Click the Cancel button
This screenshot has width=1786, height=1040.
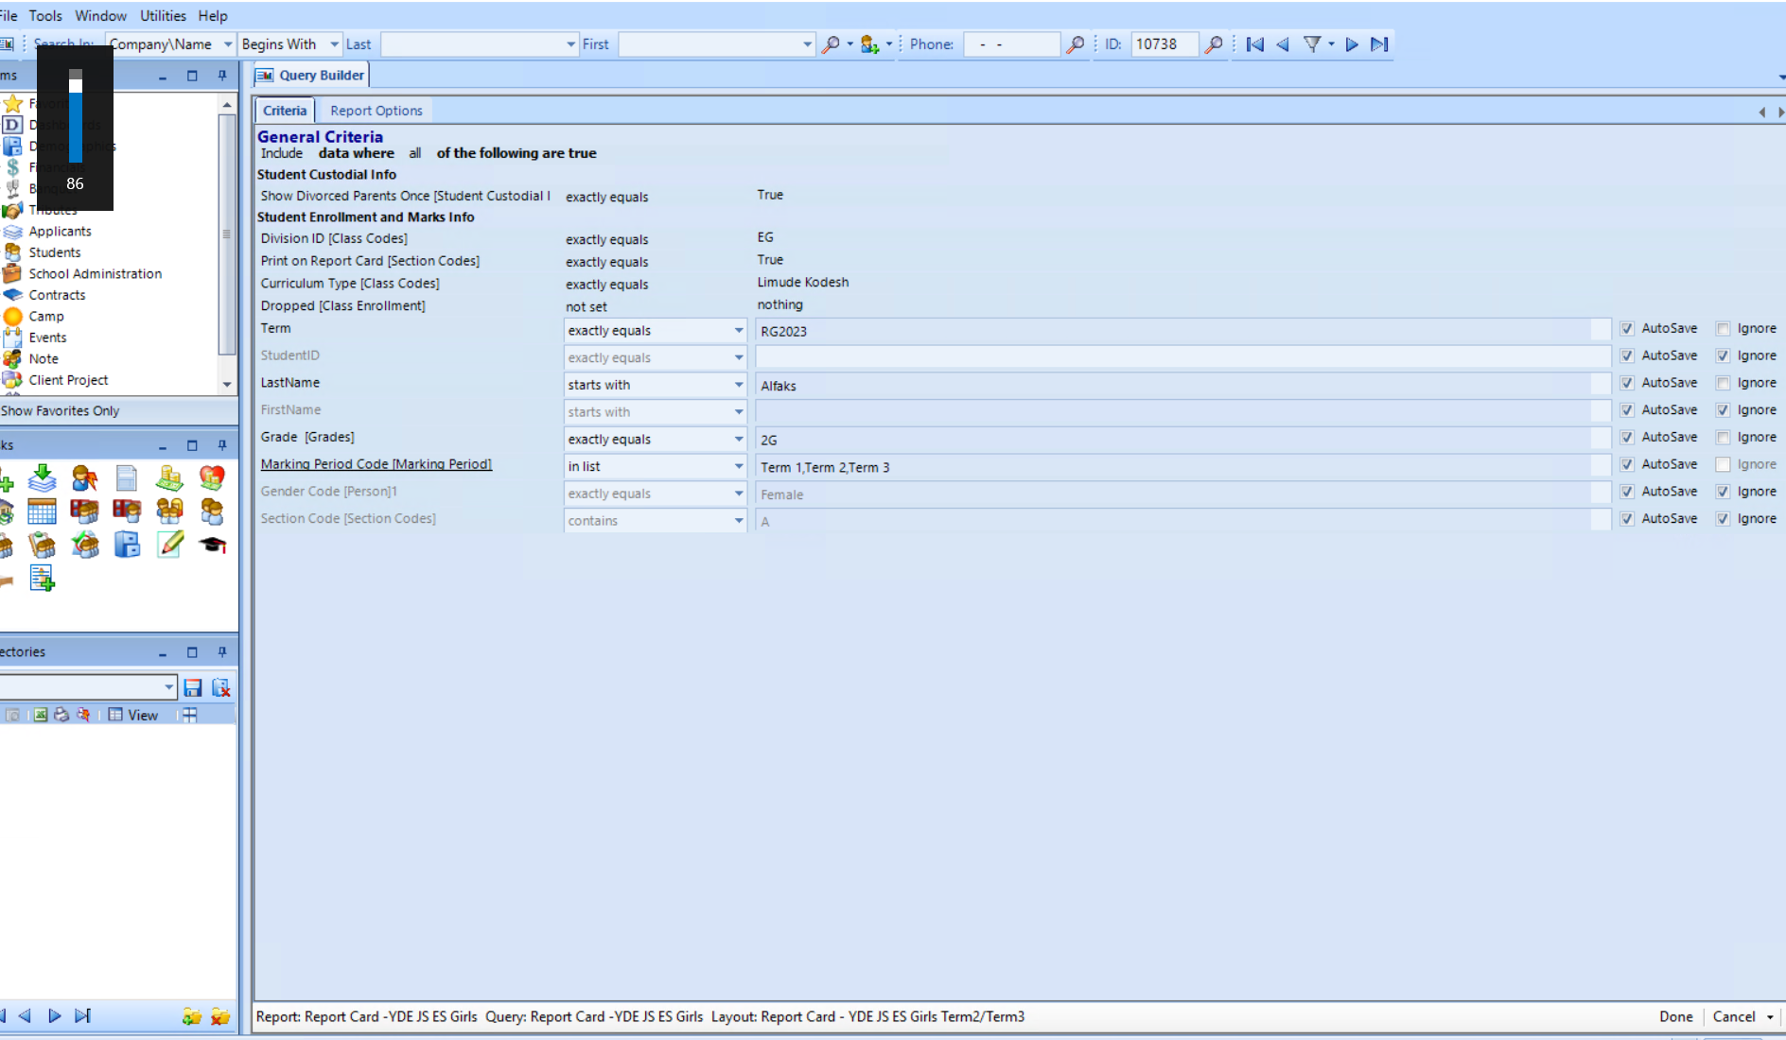click(x=1733, y=1017)
